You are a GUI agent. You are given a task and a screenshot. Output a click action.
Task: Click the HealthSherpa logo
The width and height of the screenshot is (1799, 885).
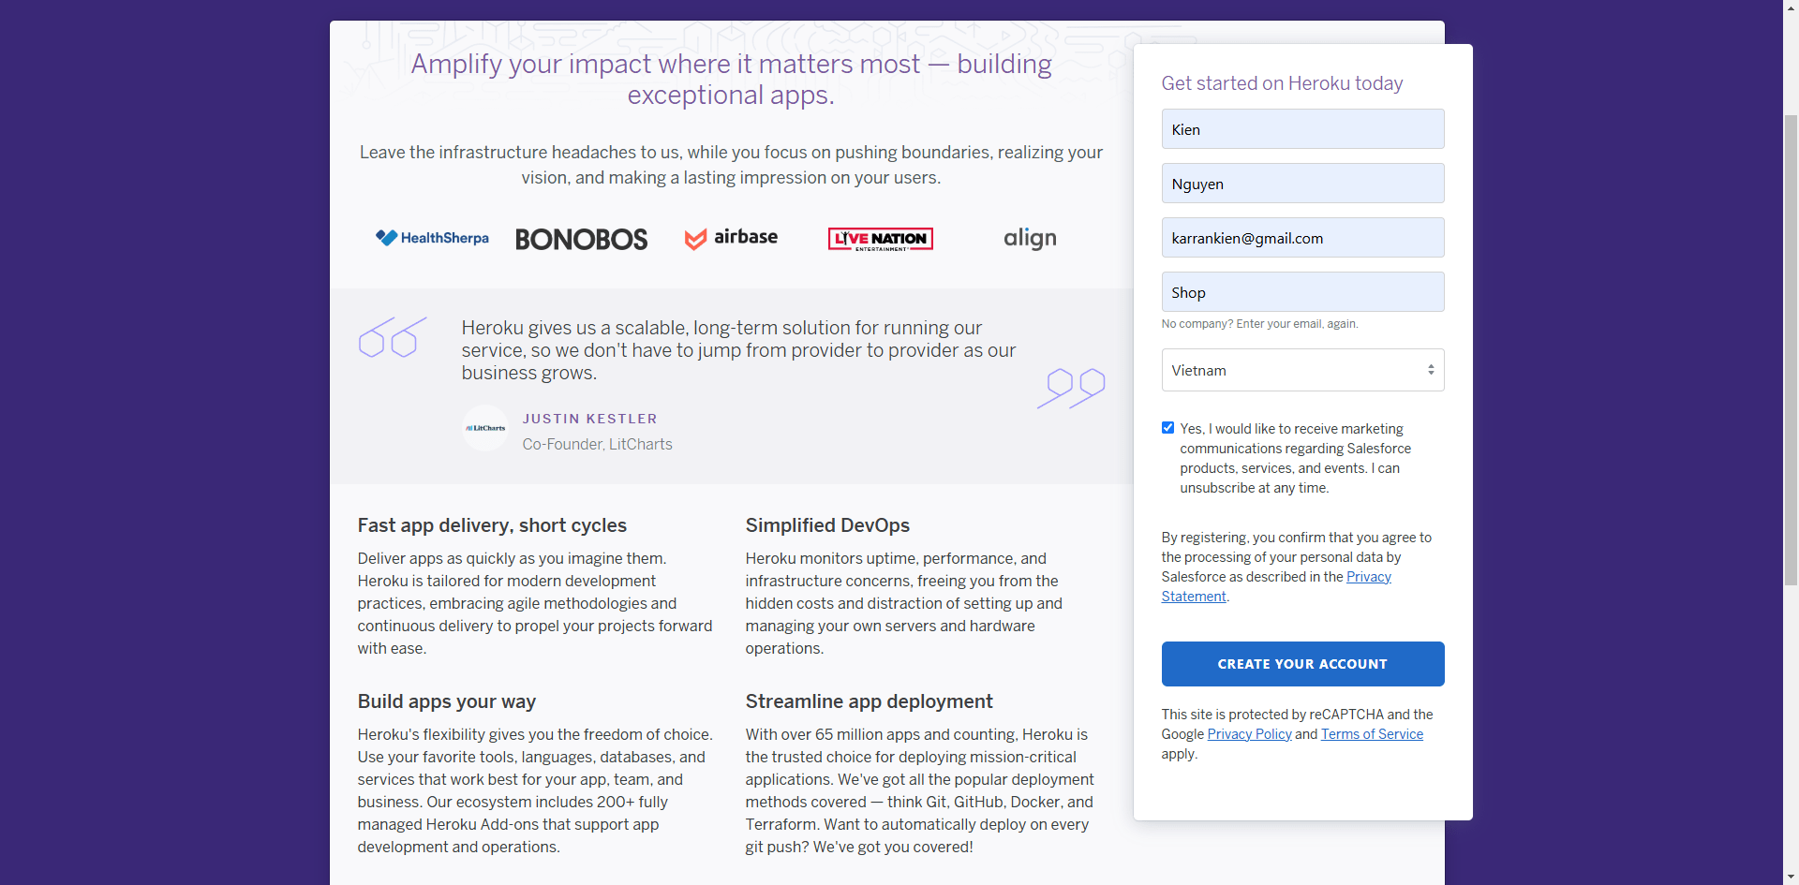pyautogui.click(x=432, y=238)
